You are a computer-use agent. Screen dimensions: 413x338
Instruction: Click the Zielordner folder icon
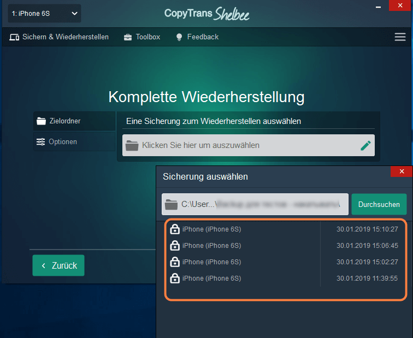tap(41, 121)
